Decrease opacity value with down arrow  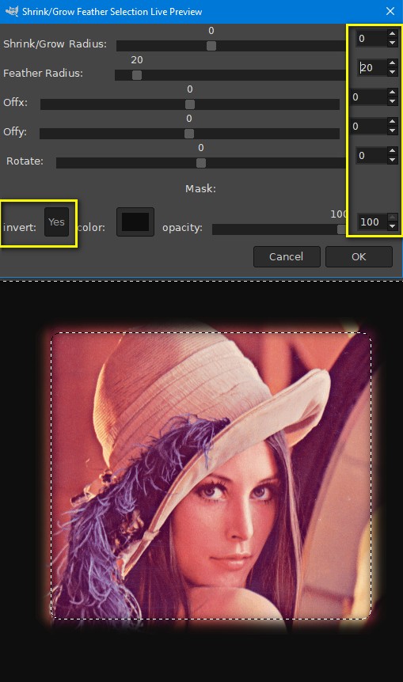392,226
